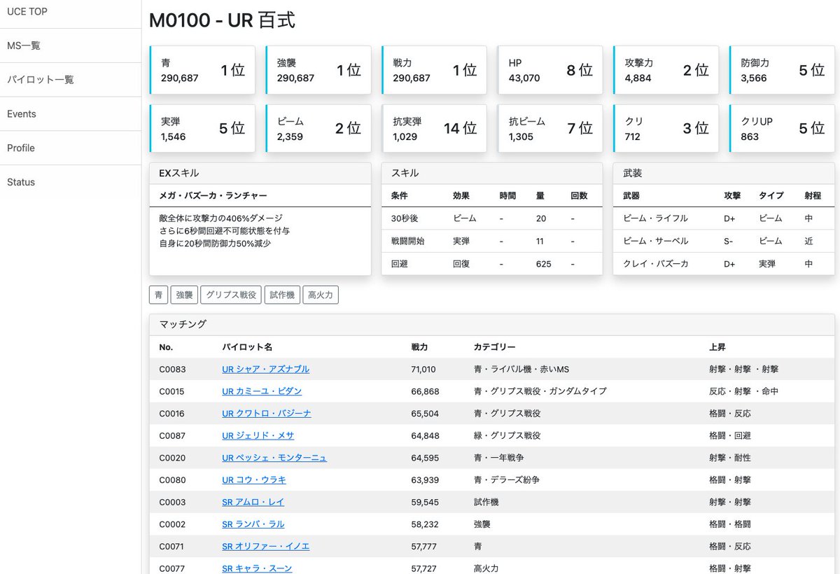Open UCE TOP in sidebar
Screen dimensions: 840x574
(x=27, y=12)
